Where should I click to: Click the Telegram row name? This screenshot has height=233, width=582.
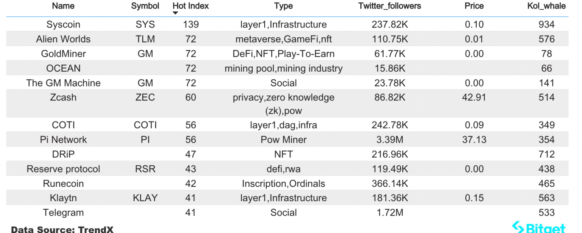[x=63, y=213]
